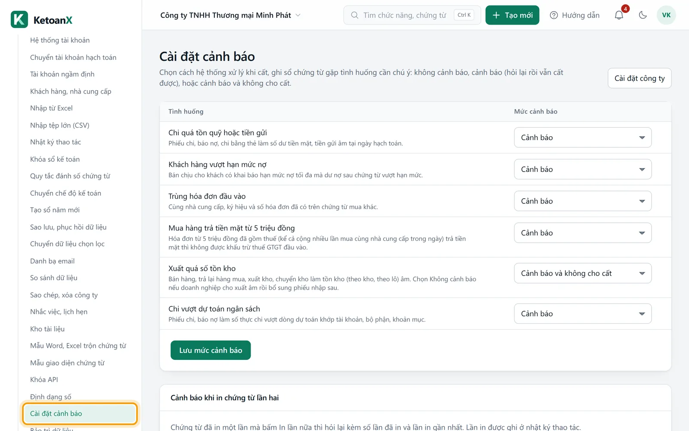Image resolution: width=689 pixels, height=431 pixels.
Task: Open alert level dropdown for Chi quá tồn quỹ
Action: pyautogui.click(x=583, y=137)
